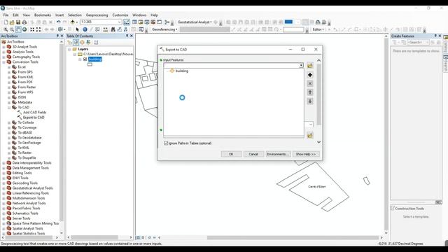Open the Georeferencing dropdown menu
The height and width of the screenshot is (252, 448).
pos(164,29)
